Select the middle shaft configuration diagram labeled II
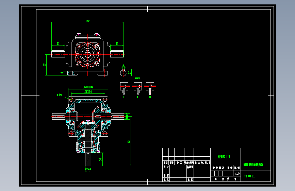 [x=137, y=88]
